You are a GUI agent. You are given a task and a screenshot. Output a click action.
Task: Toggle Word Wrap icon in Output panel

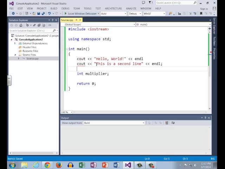pyautogui.click(x=173, y=123)
